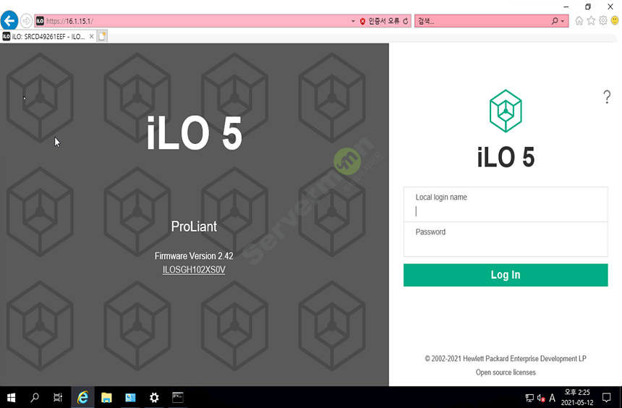Open the search provider dropdown arrow

[x=563, y=22]
